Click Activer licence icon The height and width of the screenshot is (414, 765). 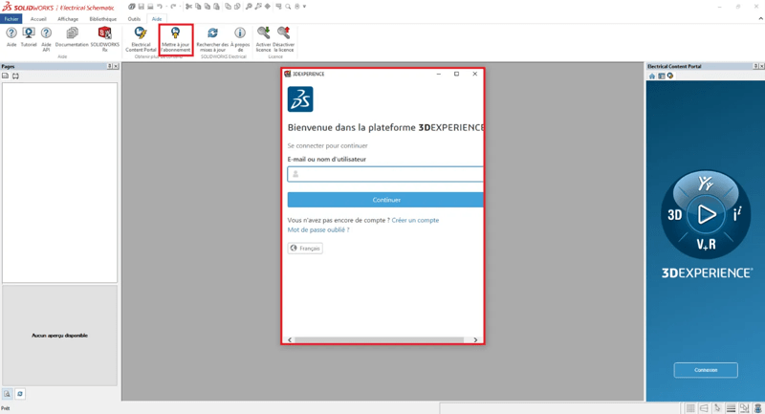[x=264, y=36]
